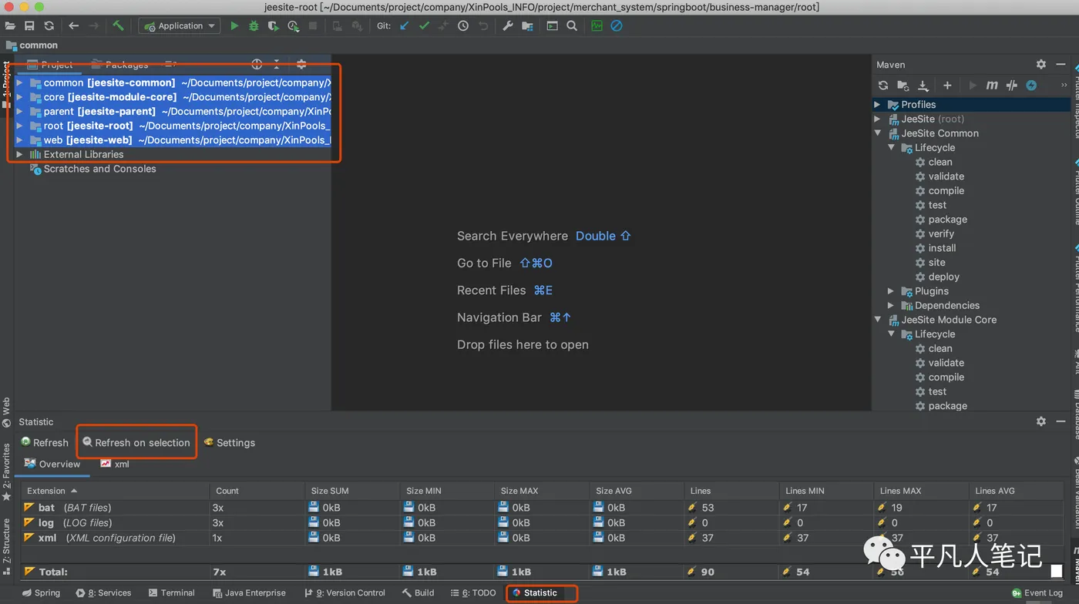
Task: Click the Debug bug icon
Action: [x=254, y=26]
